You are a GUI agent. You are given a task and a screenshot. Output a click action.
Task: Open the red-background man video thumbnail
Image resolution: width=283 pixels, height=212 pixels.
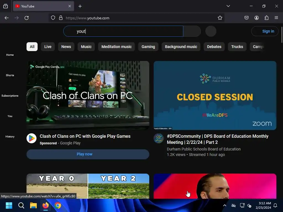(x=215, y=186)
